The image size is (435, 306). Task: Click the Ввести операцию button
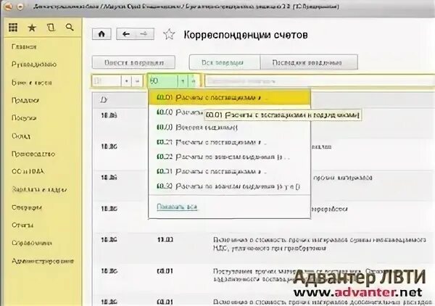point(133,62)
